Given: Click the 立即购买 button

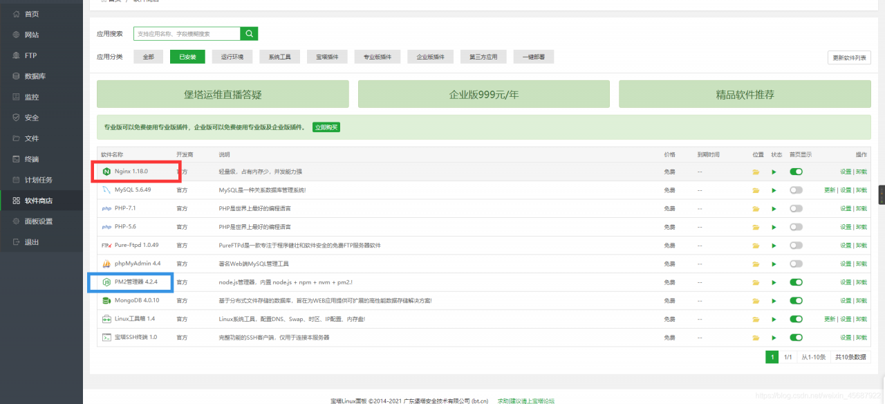Looking at the screenshot, I should click(326, 127).
